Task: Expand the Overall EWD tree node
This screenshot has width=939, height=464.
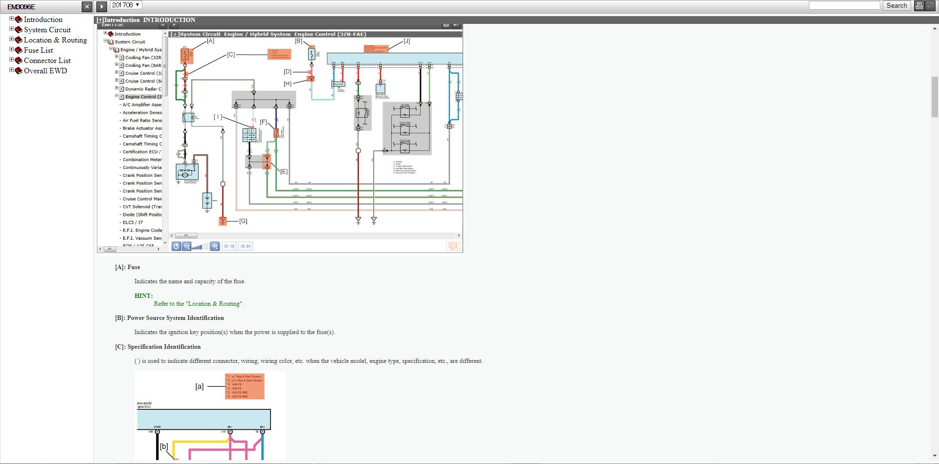Action: tap(11, 70)
